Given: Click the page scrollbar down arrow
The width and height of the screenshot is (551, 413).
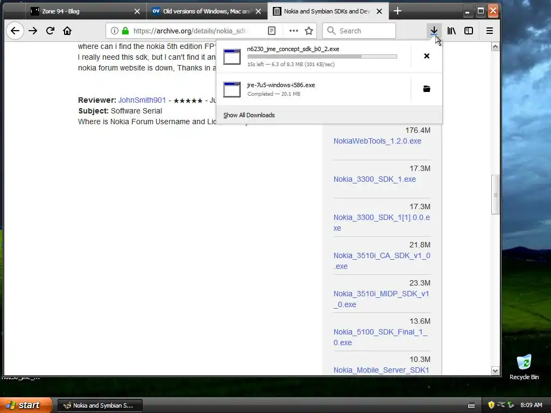Looking at the screenshot, I should [x=495, y=371].
